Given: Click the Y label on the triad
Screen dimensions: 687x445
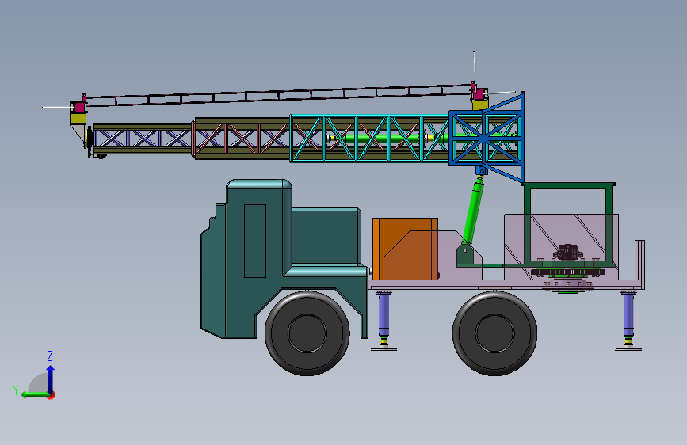Looking at the screenshot, I should click(16, 390).
